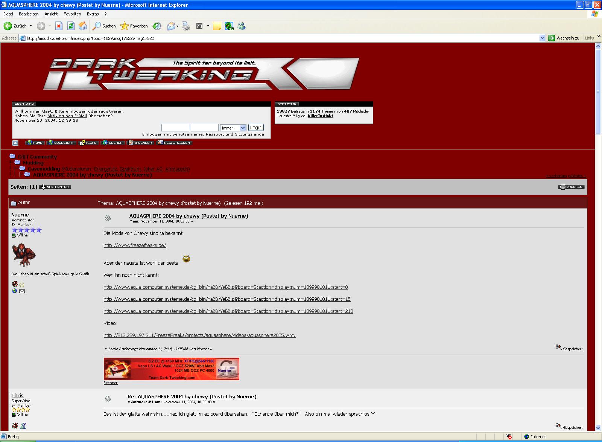Follow the freezefreaks.de link in the post
The width and height of the screenshot is (602, 442).
[135, 245]
